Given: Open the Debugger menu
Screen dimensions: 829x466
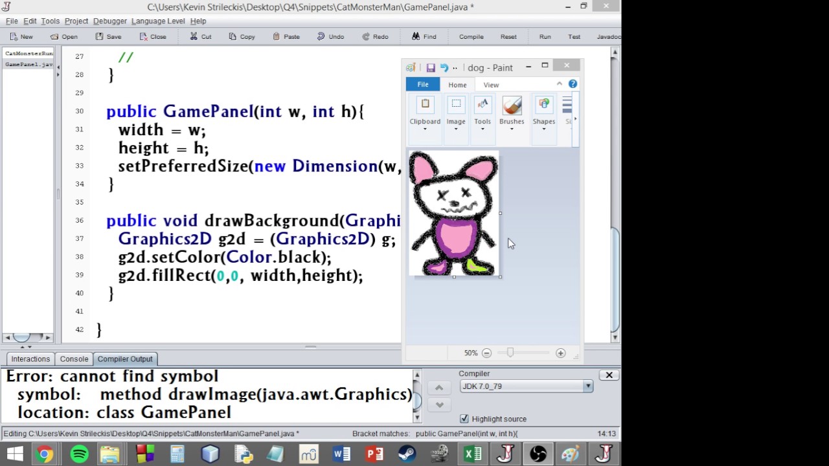Looking at the screenshot, I should coord(110,21).
